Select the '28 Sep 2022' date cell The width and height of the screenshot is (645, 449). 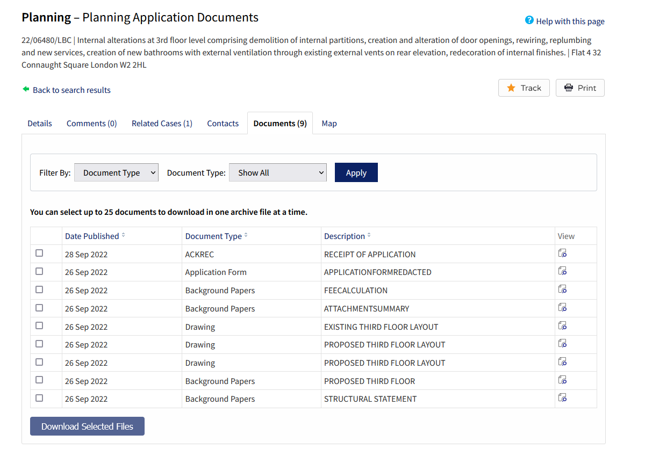point(86,254)
